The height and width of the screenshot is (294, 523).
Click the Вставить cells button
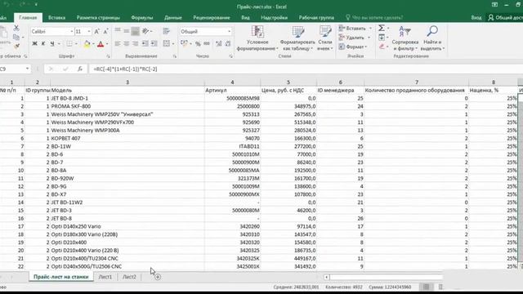pyautogui.click(x=355, y=29)
